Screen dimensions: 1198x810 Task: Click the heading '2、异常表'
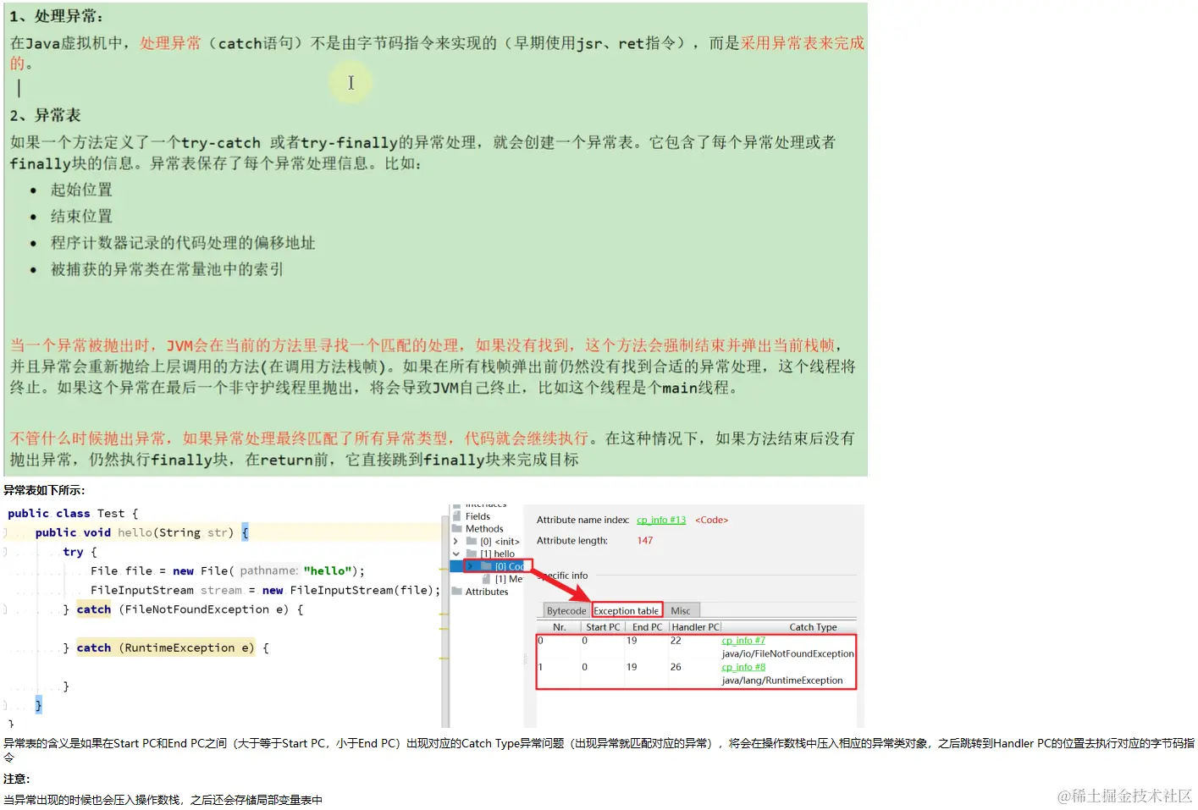coord(45,115)
